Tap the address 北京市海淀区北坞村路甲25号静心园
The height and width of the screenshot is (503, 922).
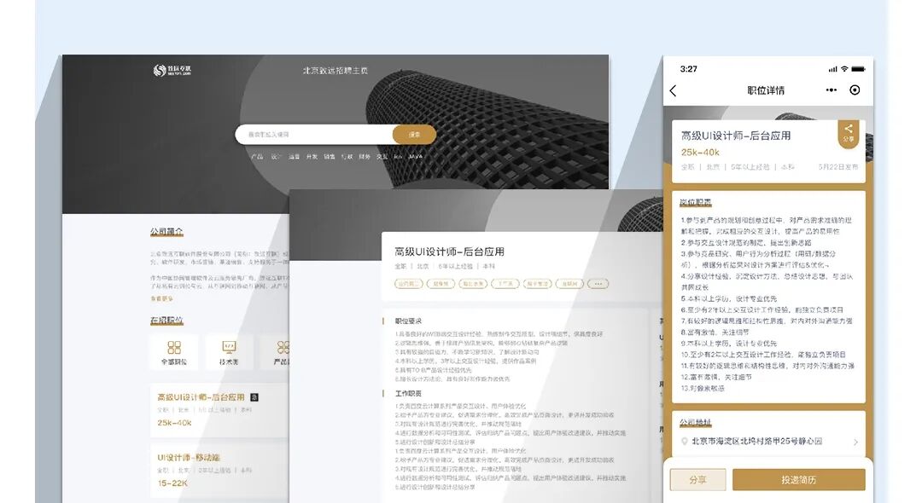(x=756, y=441)
